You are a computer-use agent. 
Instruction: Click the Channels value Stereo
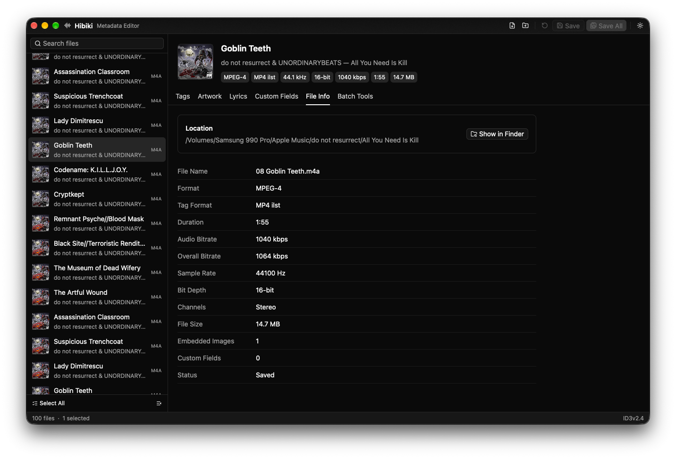click(x=266, y=307)
